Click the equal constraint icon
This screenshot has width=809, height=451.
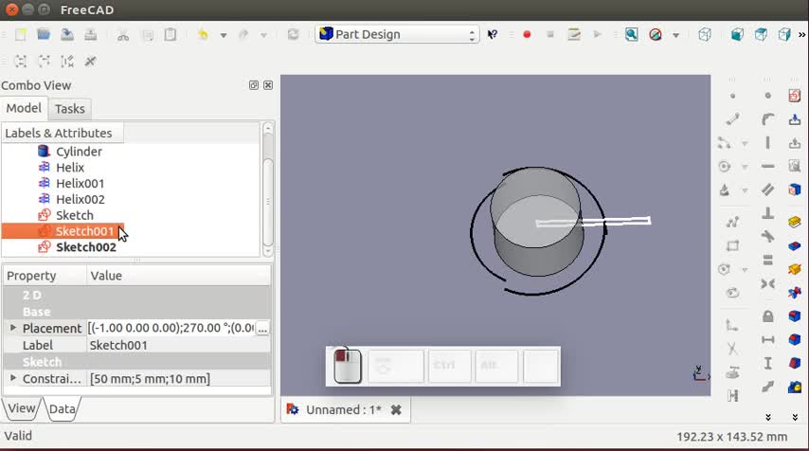[x=767, y=260]
